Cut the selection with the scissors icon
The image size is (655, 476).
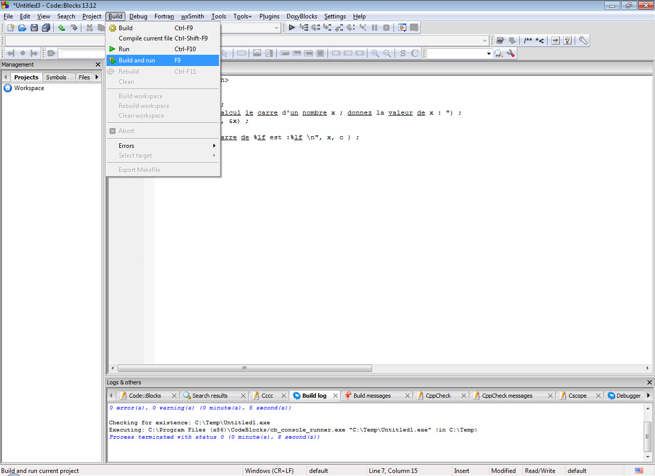point(89,28)
